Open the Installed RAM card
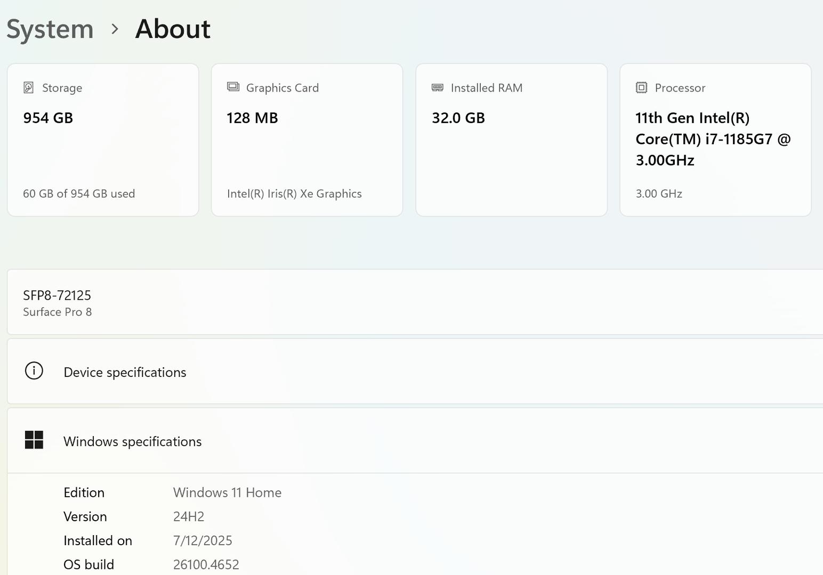823x575 pixels. [x=512, y=140]
